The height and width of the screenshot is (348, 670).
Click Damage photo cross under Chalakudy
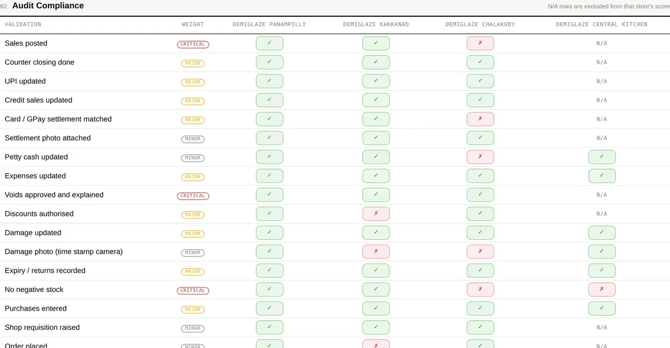[x=480, y=252]
